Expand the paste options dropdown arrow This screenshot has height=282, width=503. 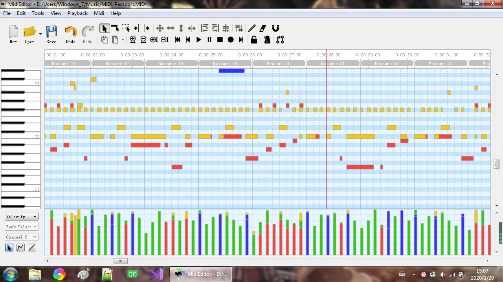coord(123,40)
